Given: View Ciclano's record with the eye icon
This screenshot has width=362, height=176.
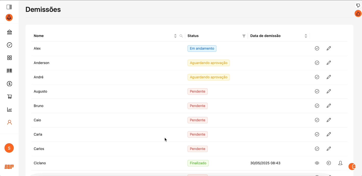Looking at the screenshot, I should point(317,163).
